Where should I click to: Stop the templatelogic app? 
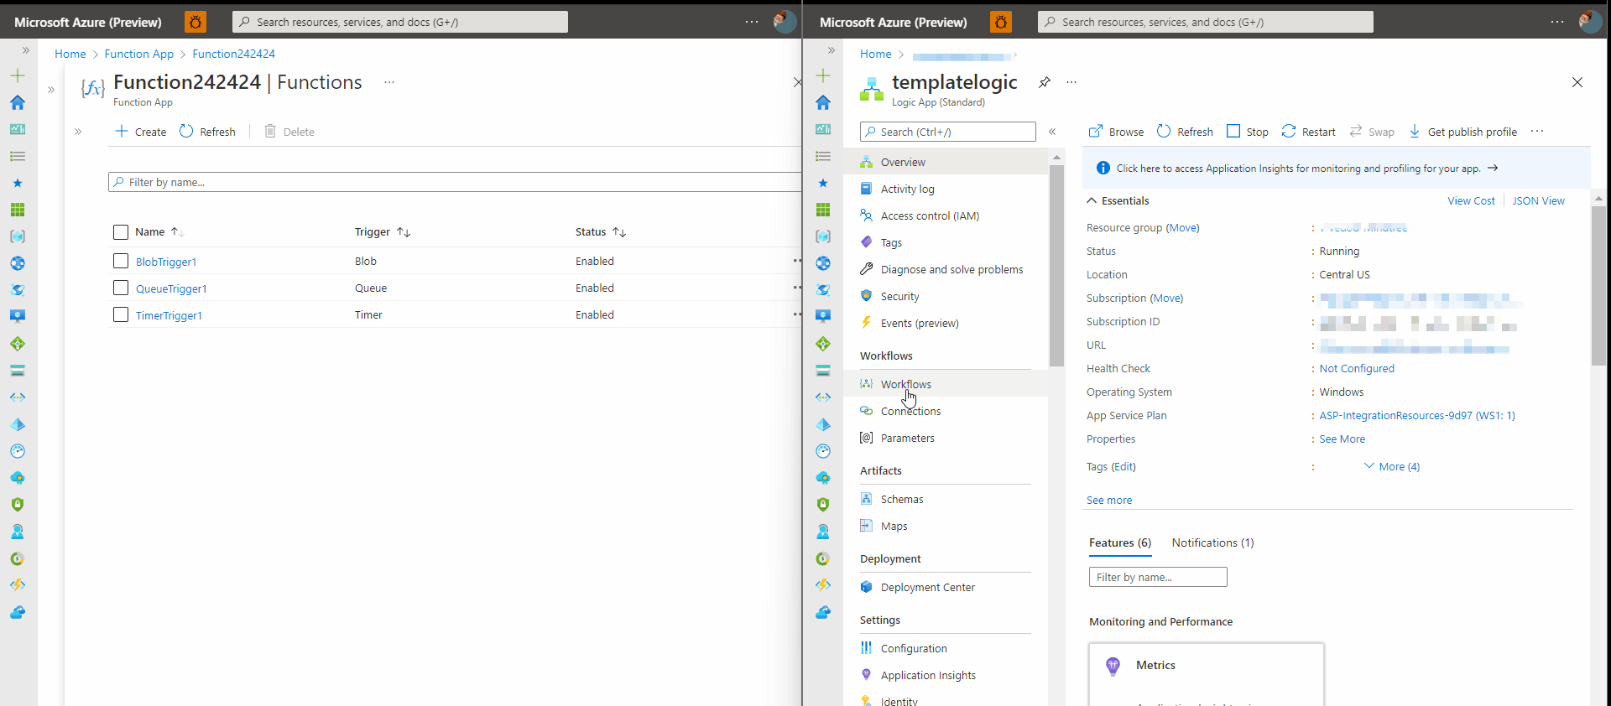click(1248, 132)
